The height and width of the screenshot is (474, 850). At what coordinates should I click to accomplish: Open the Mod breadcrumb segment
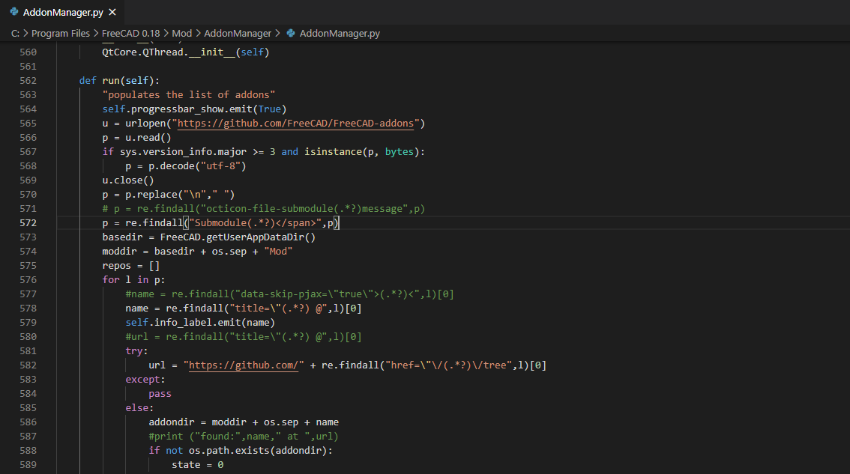[181, 33]
